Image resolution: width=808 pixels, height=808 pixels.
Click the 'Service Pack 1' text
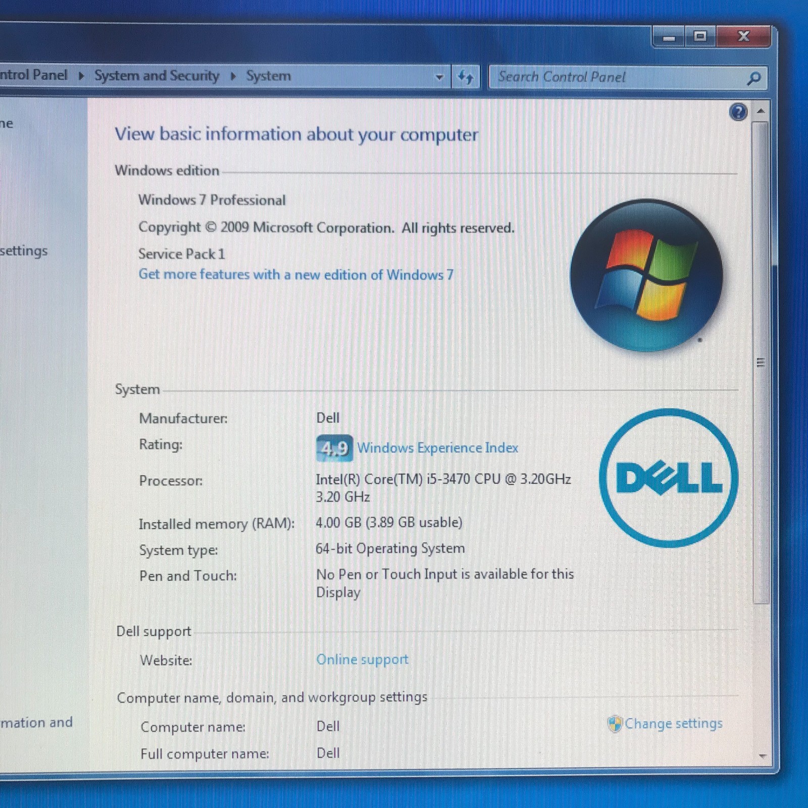[182, 254]
